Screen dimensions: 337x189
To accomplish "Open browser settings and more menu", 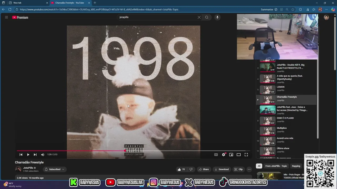I will pyautogui.click(x=327, y=9).
